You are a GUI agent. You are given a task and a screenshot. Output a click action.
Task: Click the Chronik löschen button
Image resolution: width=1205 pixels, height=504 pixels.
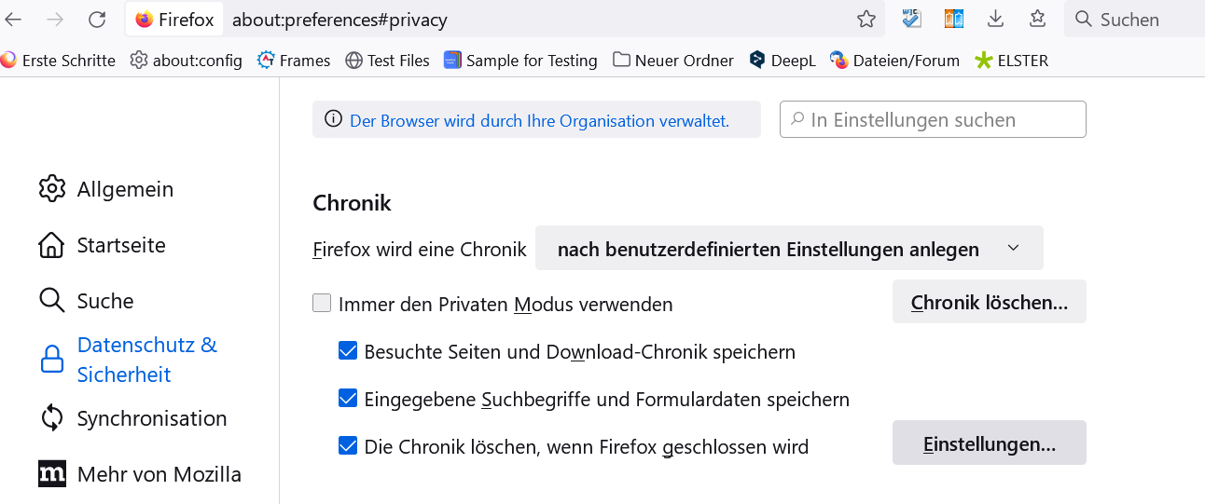coord(989,302)
